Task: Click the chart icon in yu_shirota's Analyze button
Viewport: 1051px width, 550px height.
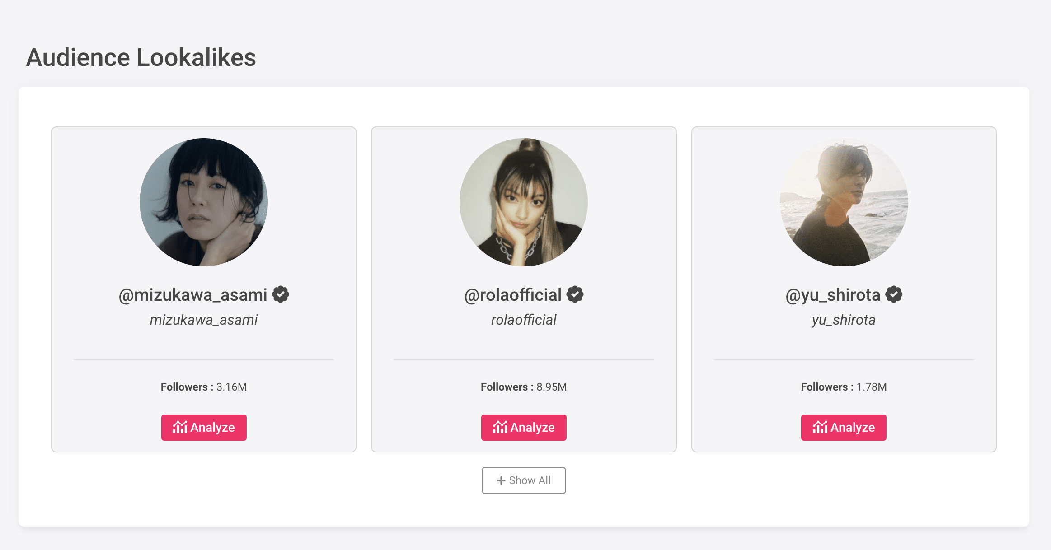Action: coord(820,427)
